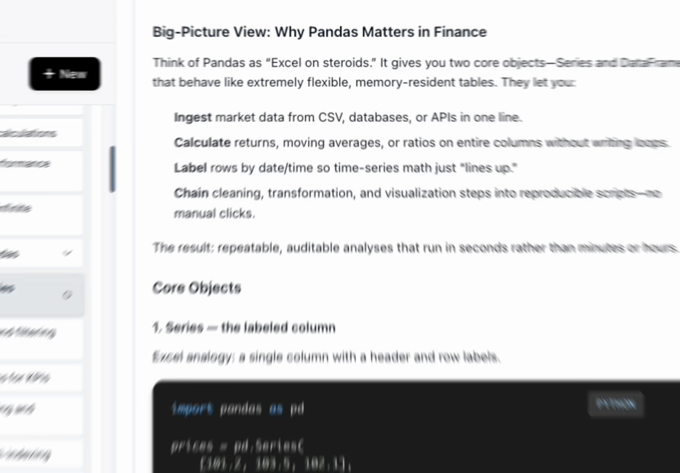The image size is (680, 473).
Task: Click the "Core Objects" section heading
Action: coord(197,287)
